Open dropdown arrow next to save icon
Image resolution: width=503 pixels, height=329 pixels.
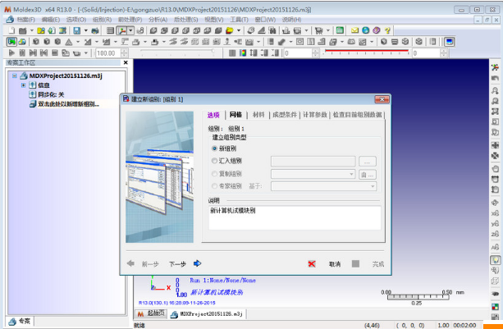tap(85, 30)
